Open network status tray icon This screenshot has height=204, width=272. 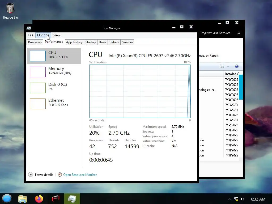[236, 199]
